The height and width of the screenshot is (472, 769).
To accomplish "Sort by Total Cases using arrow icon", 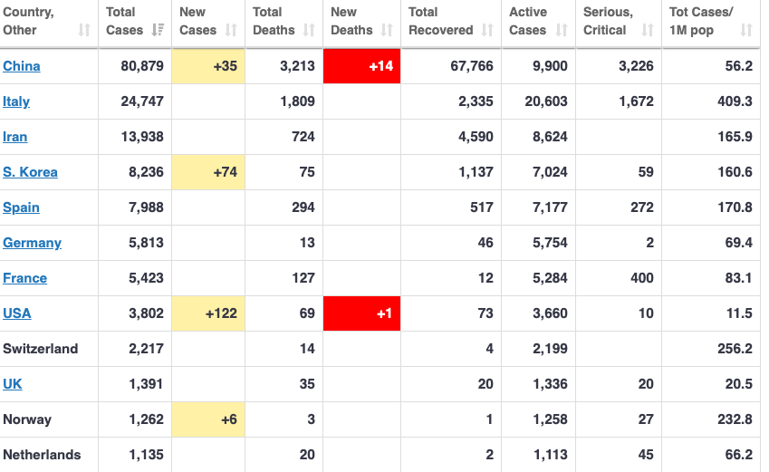I will coord(159,31).
